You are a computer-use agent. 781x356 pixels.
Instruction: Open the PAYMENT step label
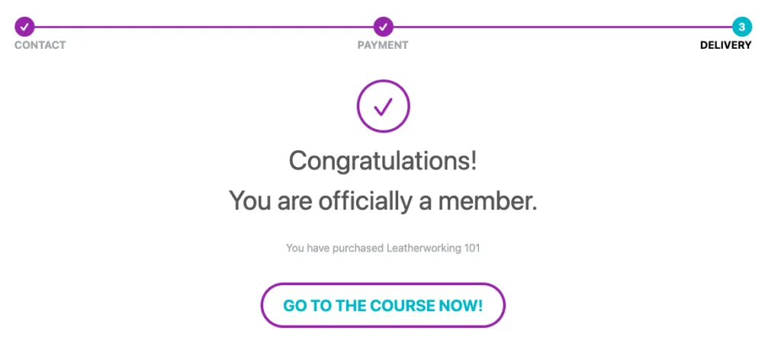pos(383,45)
